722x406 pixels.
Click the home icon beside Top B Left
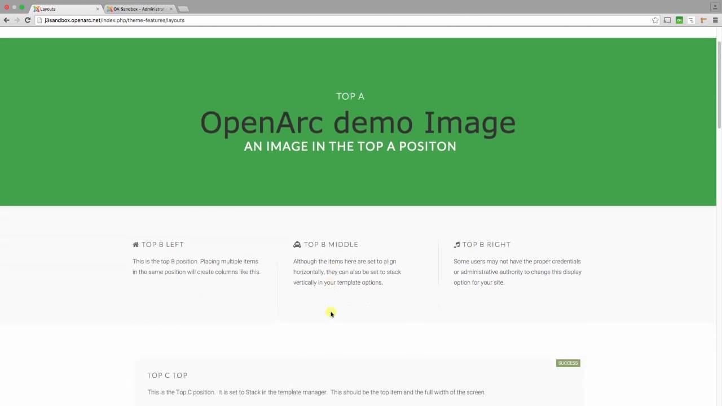pos(135,245)
